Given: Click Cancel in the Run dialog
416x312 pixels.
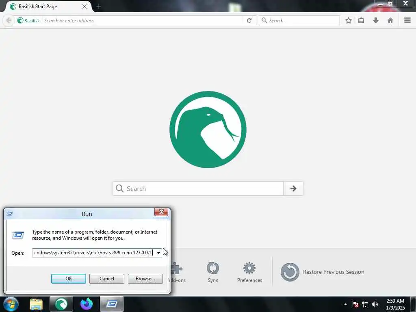Looking at the screenshot, I should (x=107, y=279).
